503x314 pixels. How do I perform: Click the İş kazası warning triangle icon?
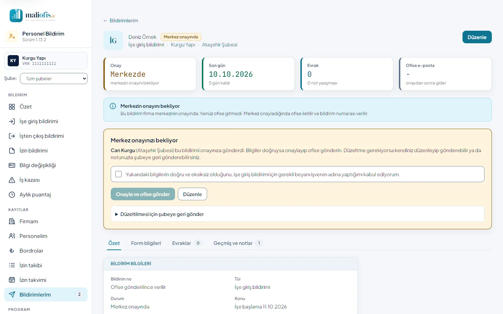click(x=12, y=180)
